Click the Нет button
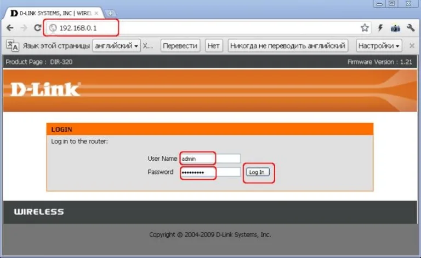The width and height of the screenshot is (421, 258). (213, 46)
